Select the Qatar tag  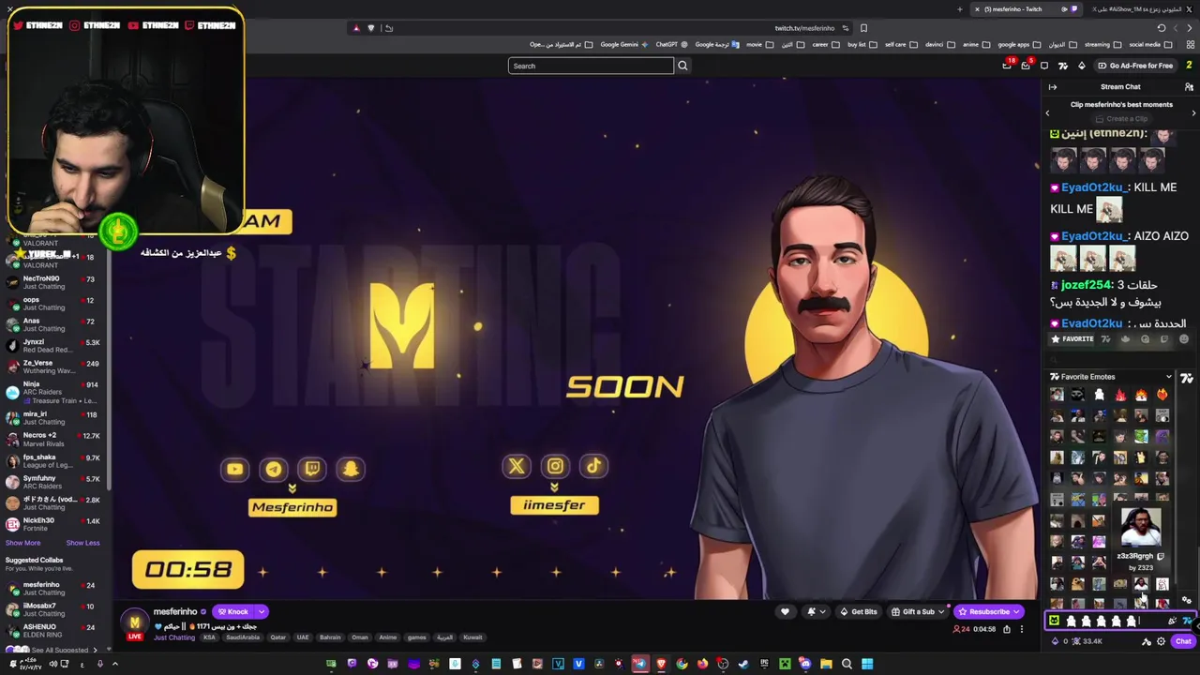click(x=278, y=637)
